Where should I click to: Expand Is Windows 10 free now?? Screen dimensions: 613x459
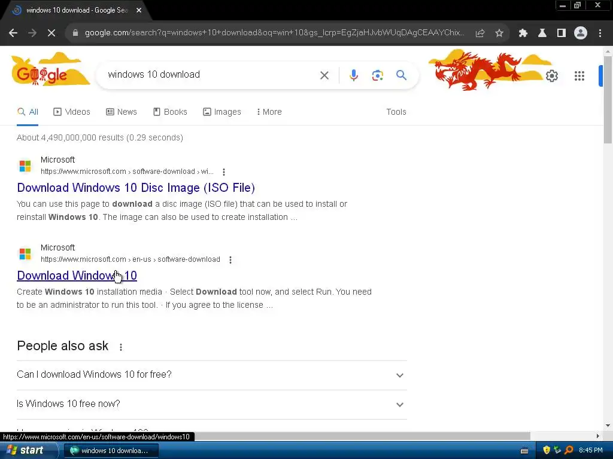tap(211, 404)
